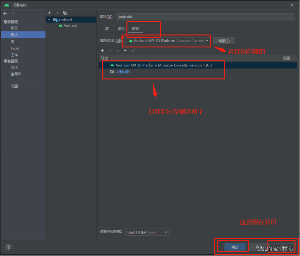Switch to the 依赖 tab

[135, 29]
